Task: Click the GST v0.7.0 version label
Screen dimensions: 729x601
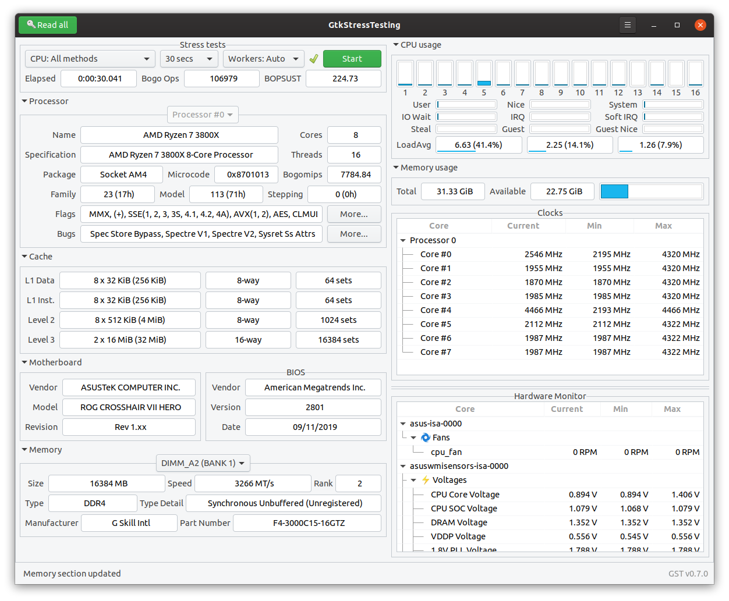Action: (x=688, y=574)
